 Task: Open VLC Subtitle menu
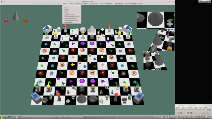coord(190,108)
